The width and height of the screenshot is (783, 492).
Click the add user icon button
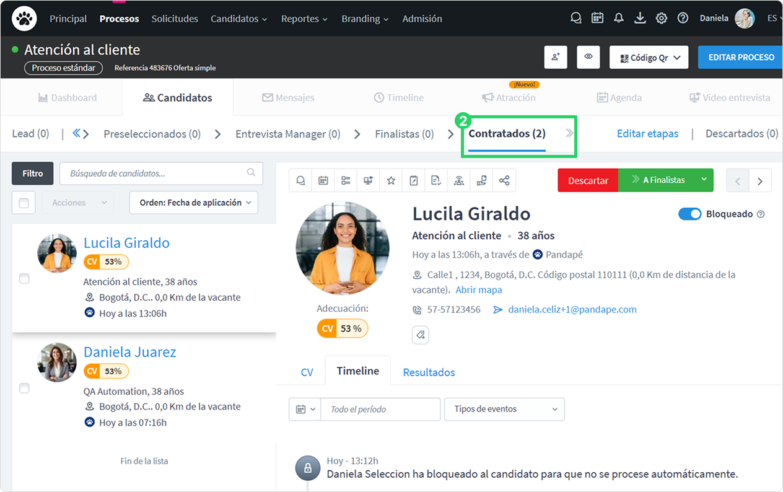[556, 57]
